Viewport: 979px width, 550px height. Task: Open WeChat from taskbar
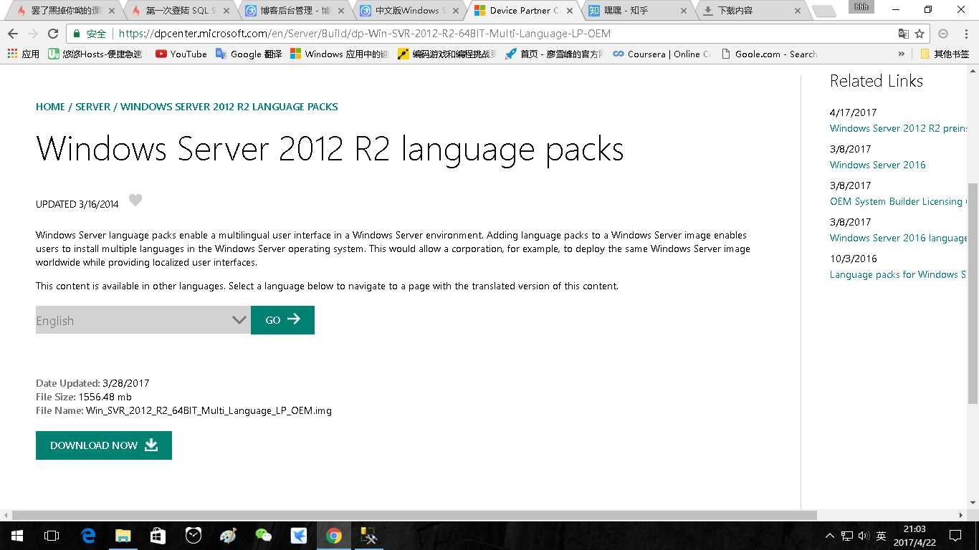(x=263, y=536)
